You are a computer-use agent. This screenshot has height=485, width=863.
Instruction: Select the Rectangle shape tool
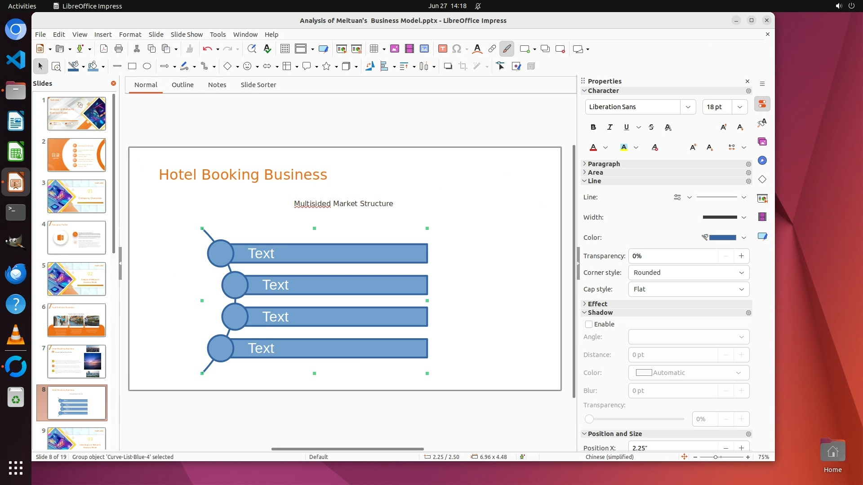coord(132,66)
